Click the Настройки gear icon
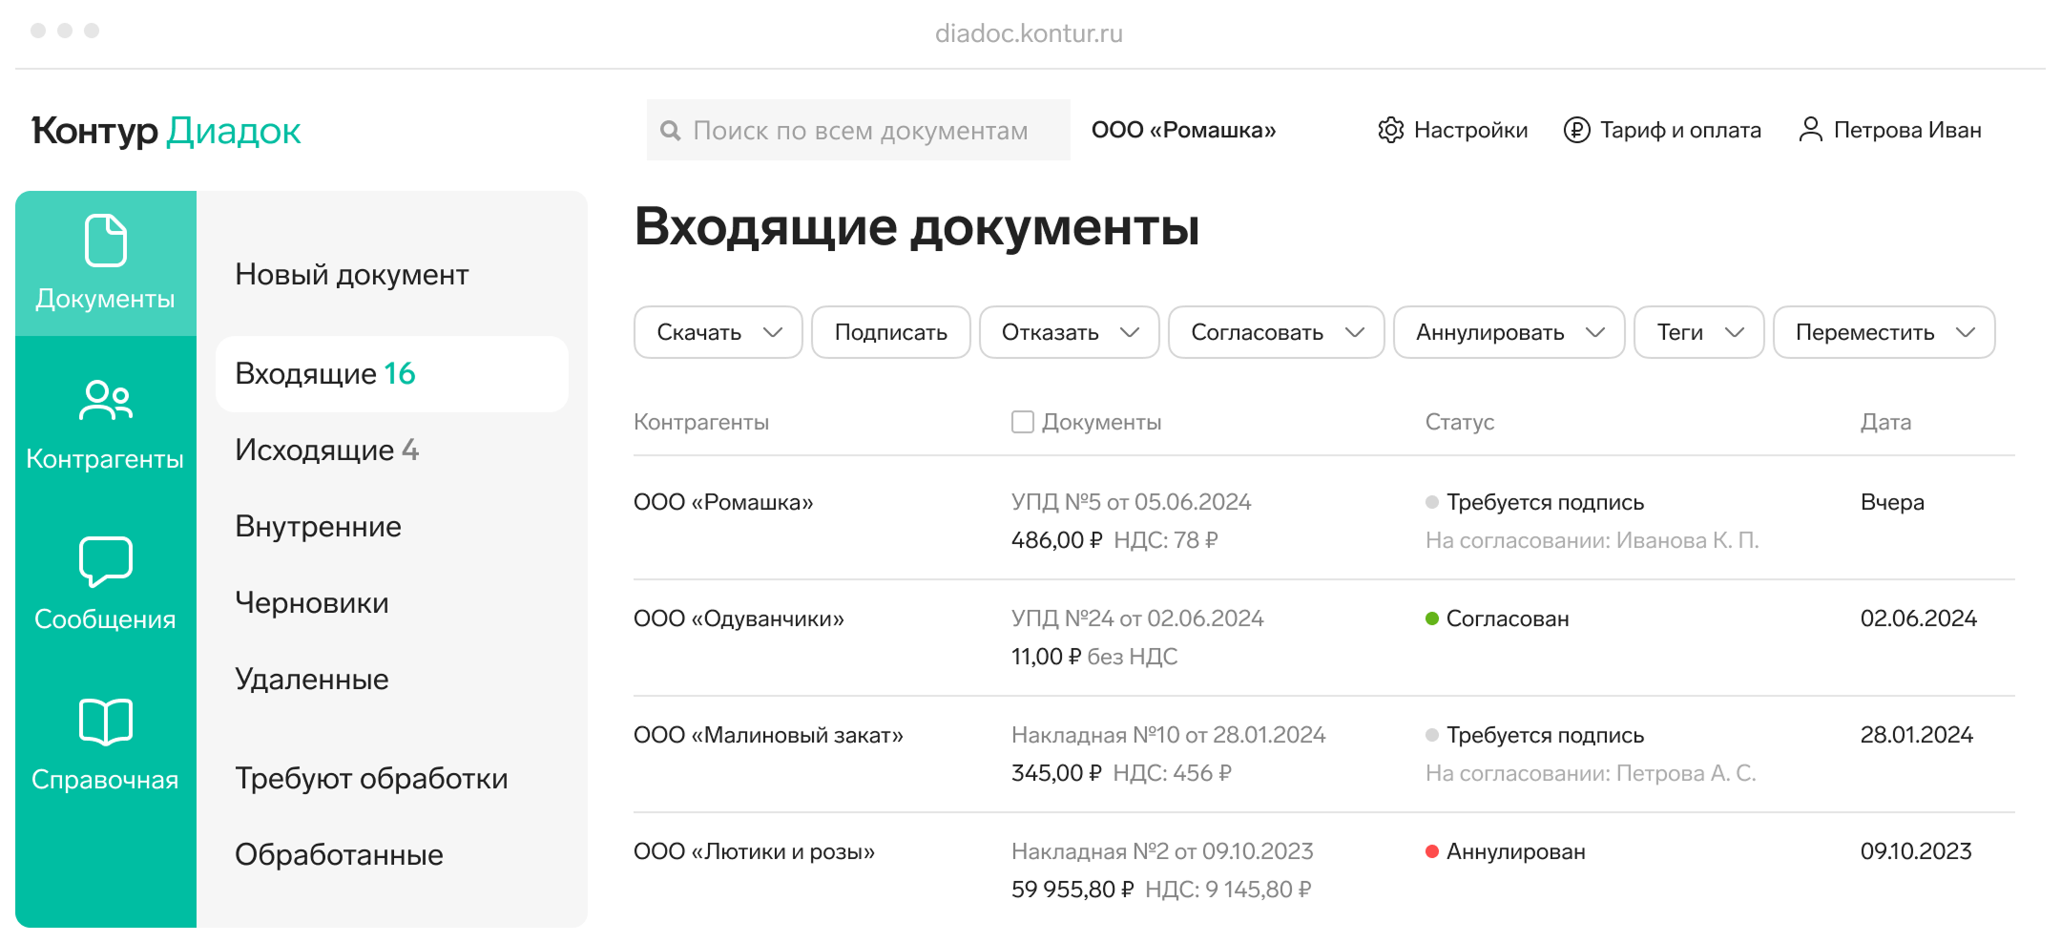 pyautogui.click(x=1391, y=130)
